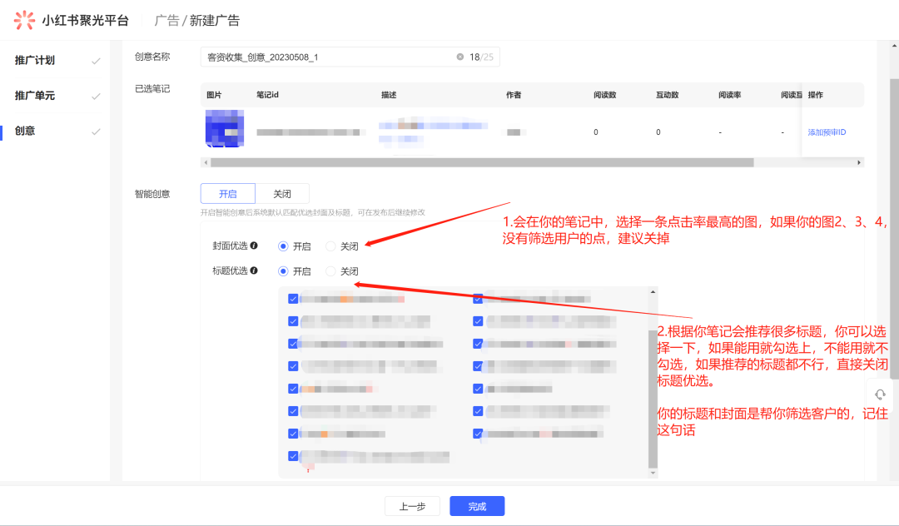Open the 推广计划 step in sidebar
This screenshot has height=526, width=899.
[35, 61]
